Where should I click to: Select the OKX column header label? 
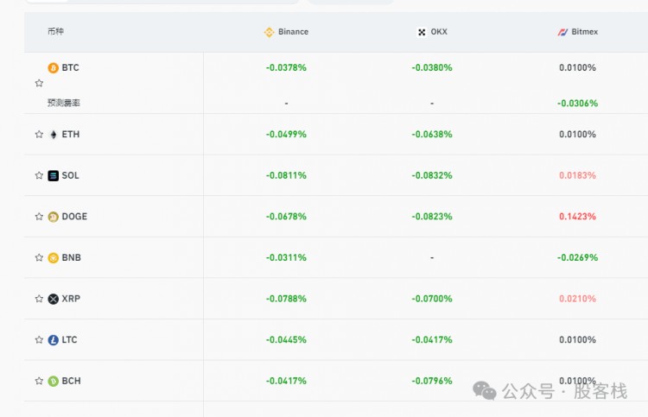pyautogui.click(x=439, y=32)
